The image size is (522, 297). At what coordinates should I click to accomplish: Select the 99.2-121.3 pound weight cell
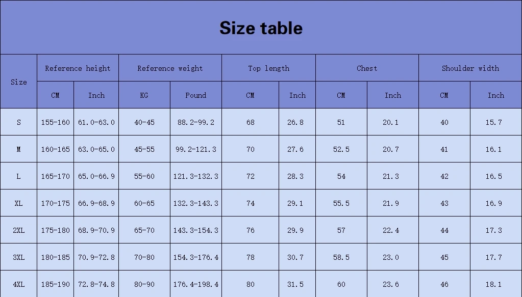pyautogui.click(x=195, y=149)
